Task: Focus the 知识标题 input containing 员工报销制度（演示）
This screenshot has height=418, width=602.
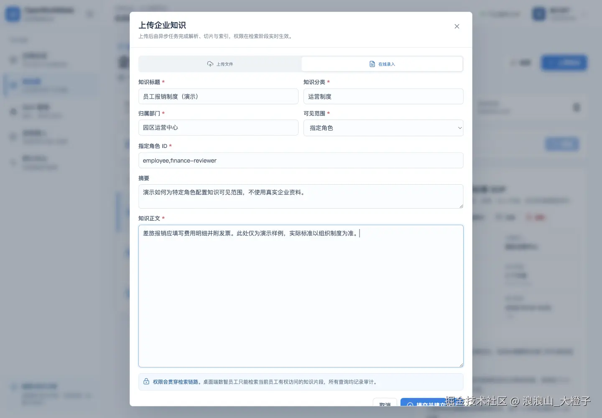Action: pos(218,97)
